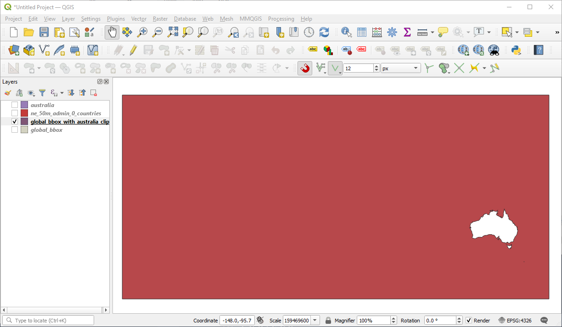Click the Temporal Controller clock icon
The width and height of the screenshot is (562, 327).
tap(309, 32)
